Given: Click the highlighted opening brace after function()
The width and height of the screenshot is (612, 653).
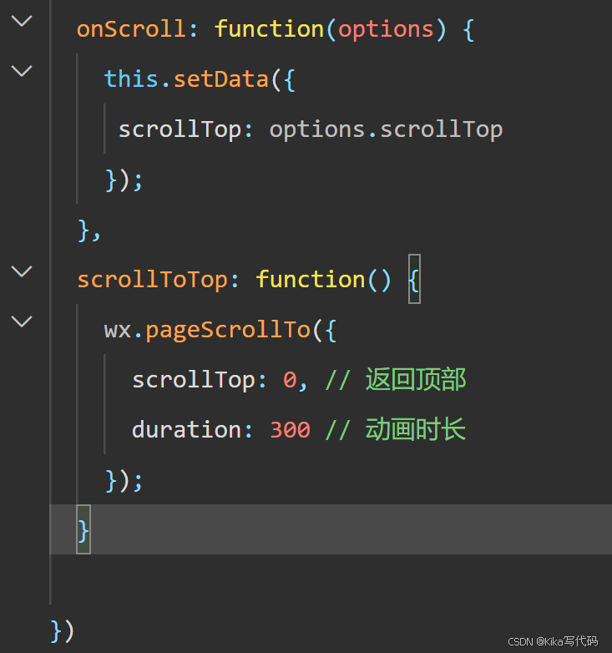Looking at the screenshot, I should coord(414,279).
